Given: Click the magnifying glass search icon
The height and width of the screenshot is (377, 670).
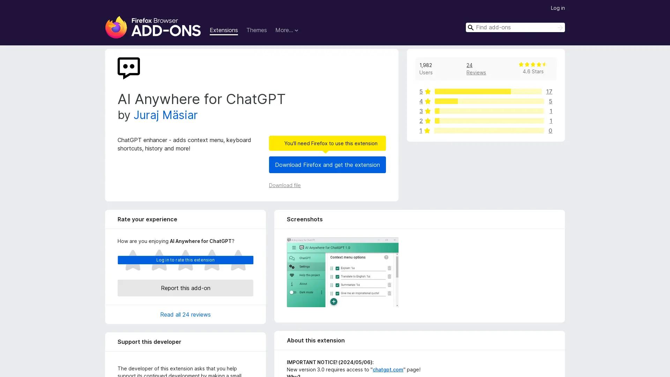Looking at the screenshot, I should [470, 28].
